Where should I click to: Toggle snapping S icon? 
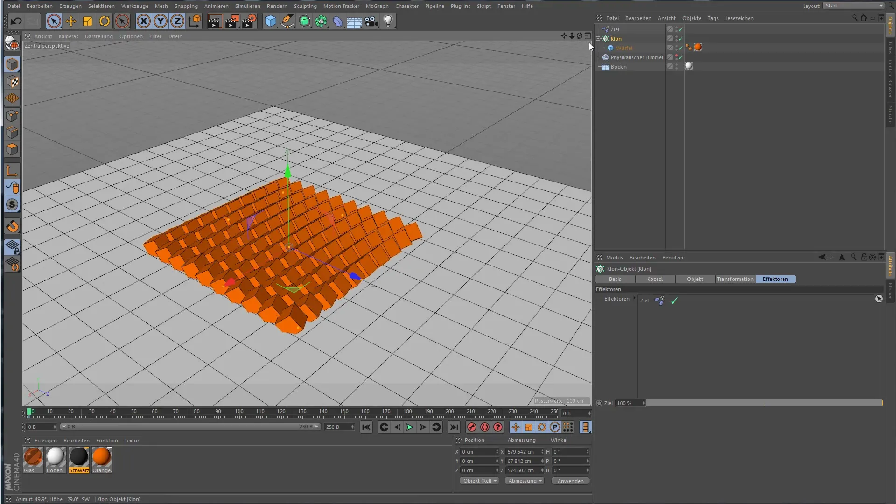(13, 205)
